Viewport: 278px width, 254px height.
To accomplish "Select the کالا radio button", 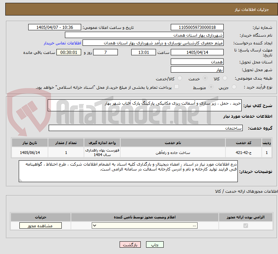I will click(225, 78).
